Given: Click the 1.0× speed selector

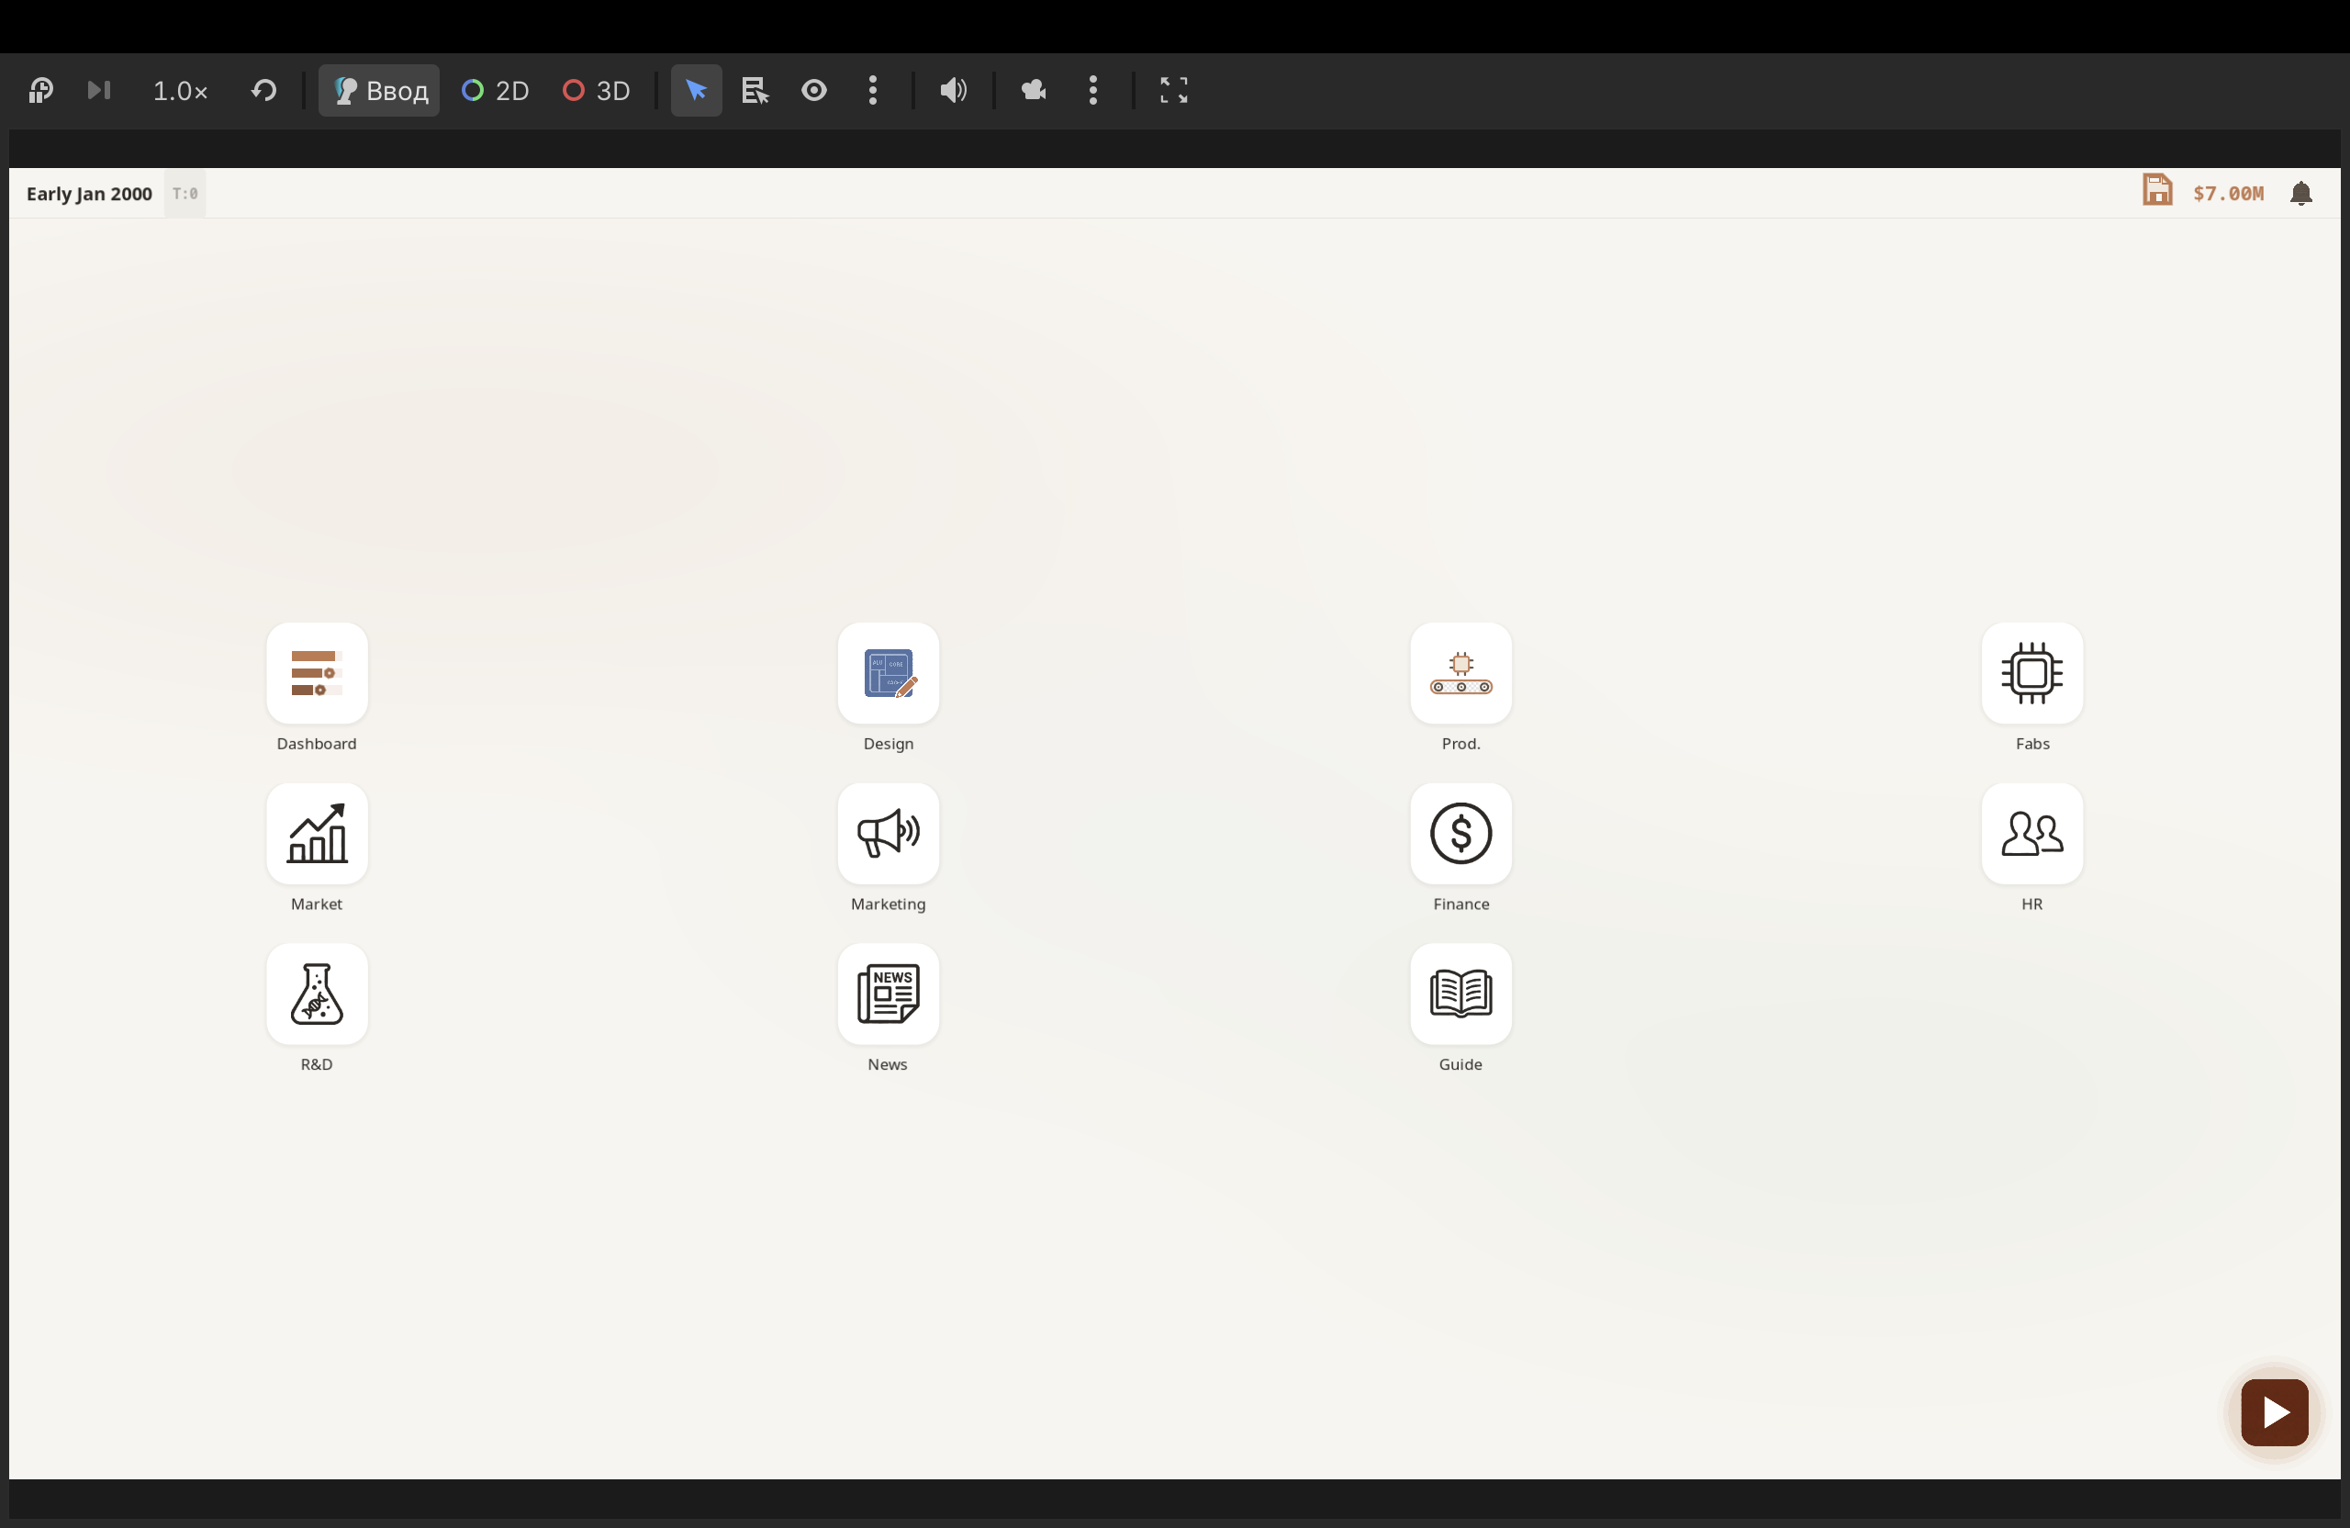Looking at the screenshot, I should (180, 91).
